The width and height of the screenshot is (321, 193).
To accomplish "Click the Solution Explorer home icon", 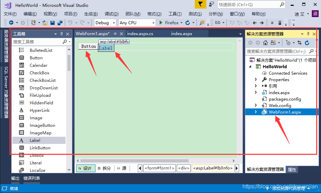I will point(265,43).
